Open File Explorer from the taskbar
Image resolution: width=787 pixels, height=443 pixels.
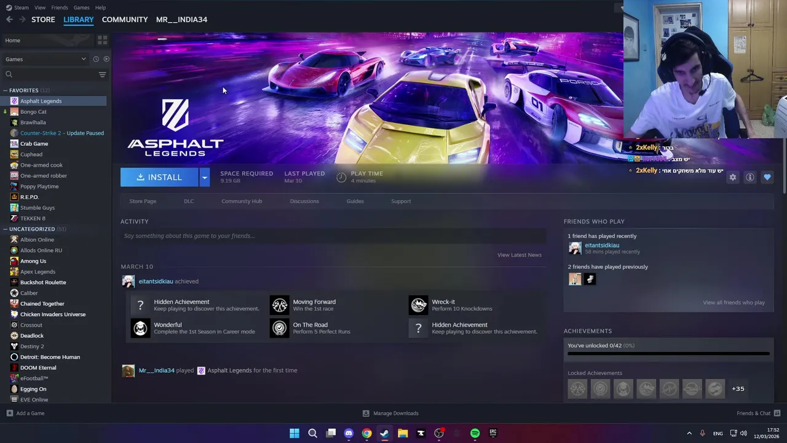click(x=403, y=433)
